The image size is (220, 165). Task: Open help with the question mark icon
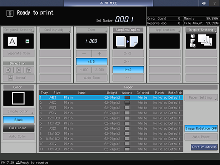[x=214, y=3]
